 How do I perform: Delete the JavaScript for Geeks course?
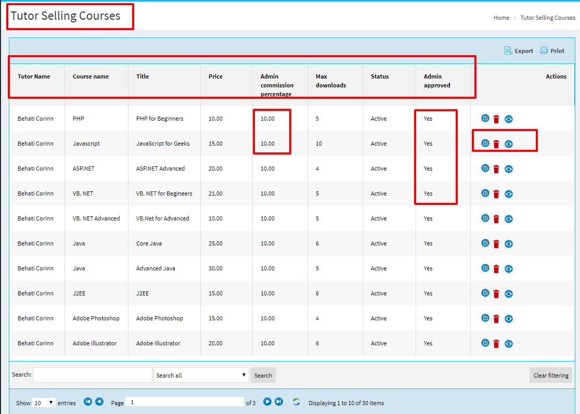click(496, 144)
